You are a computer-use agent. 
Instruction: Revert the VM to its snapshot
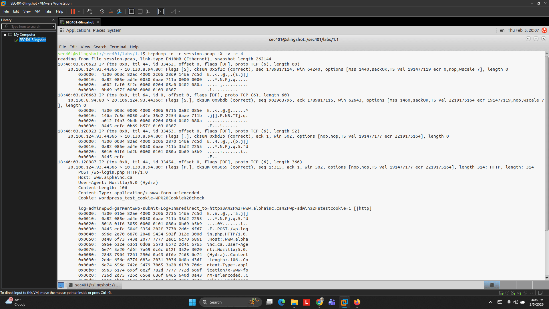[x=111, y=11]
